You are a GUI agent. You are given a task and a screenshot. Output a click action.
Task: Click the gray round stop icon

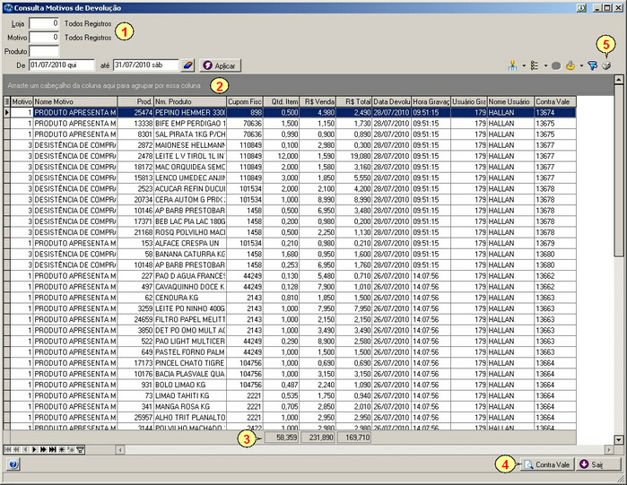(x=556, y=66)
